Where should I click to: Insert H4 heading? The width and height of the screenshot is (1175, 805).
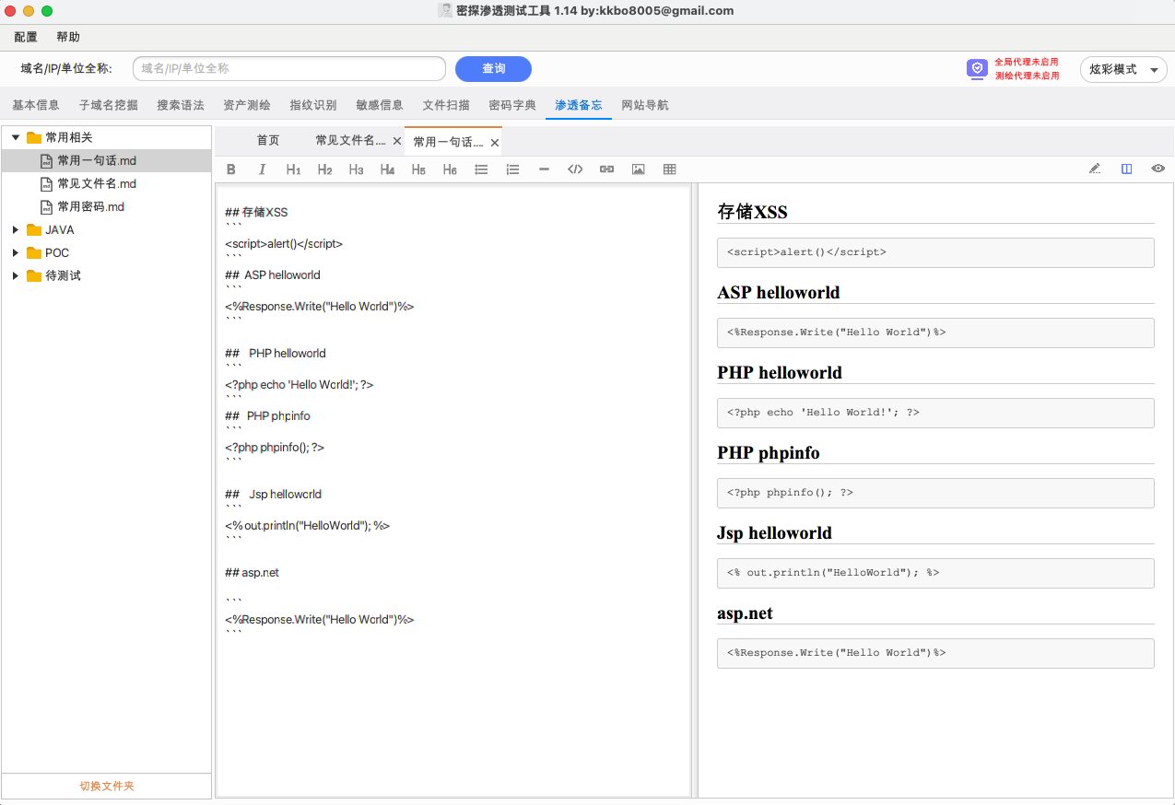click(387, 169)
